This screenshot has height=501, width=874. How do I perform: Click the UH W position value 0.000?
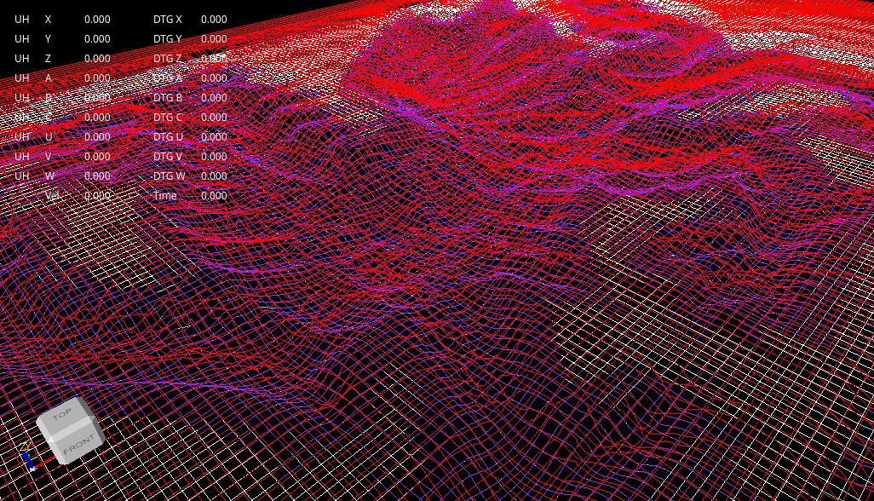97,176
